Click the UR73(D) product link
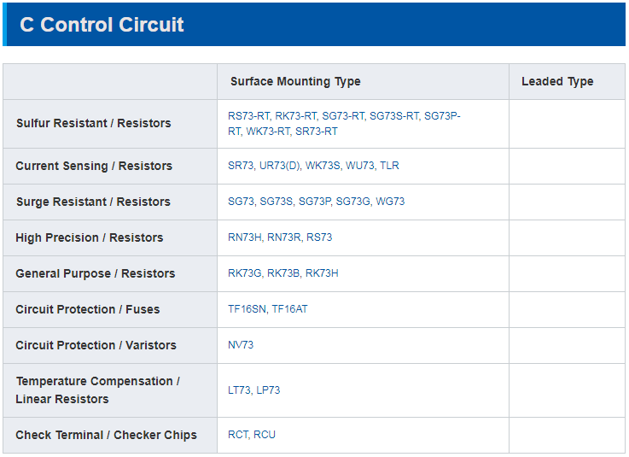Screen dimensions: 629x457 click(279, 166)
